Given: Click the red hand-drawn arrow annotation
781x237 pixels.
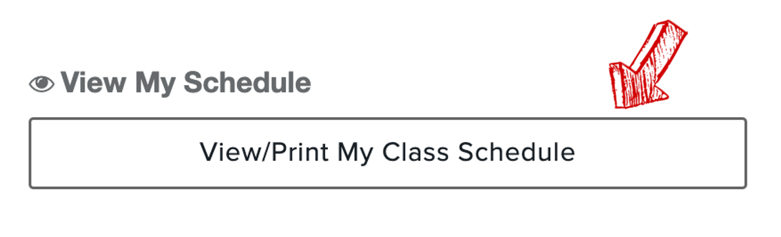Looking at the screenshot, I should click(647, 64).
